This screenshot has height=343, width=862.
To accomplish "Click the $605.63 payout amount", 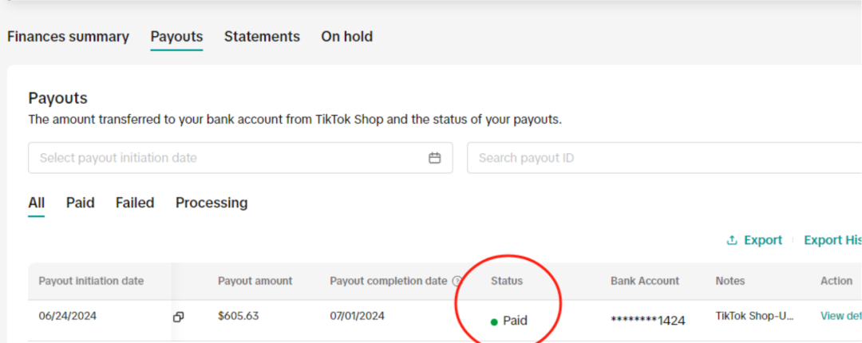I will pyautogui.click(x=238, y=316).
